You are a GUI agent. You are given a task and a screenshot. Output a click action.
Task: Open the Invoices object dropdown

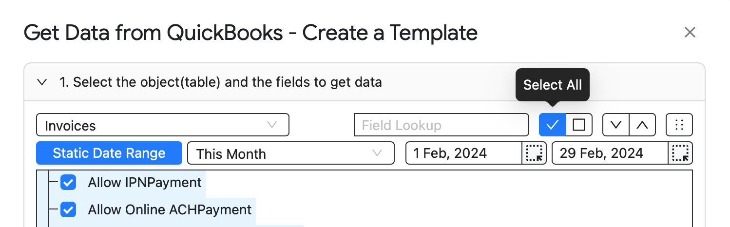click(163, 125)
